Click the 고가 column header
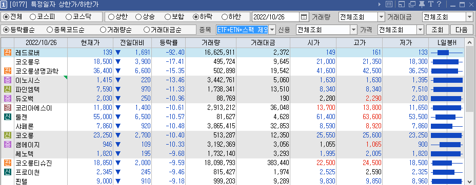The image size is (476, 185). (x=360, y=42)
